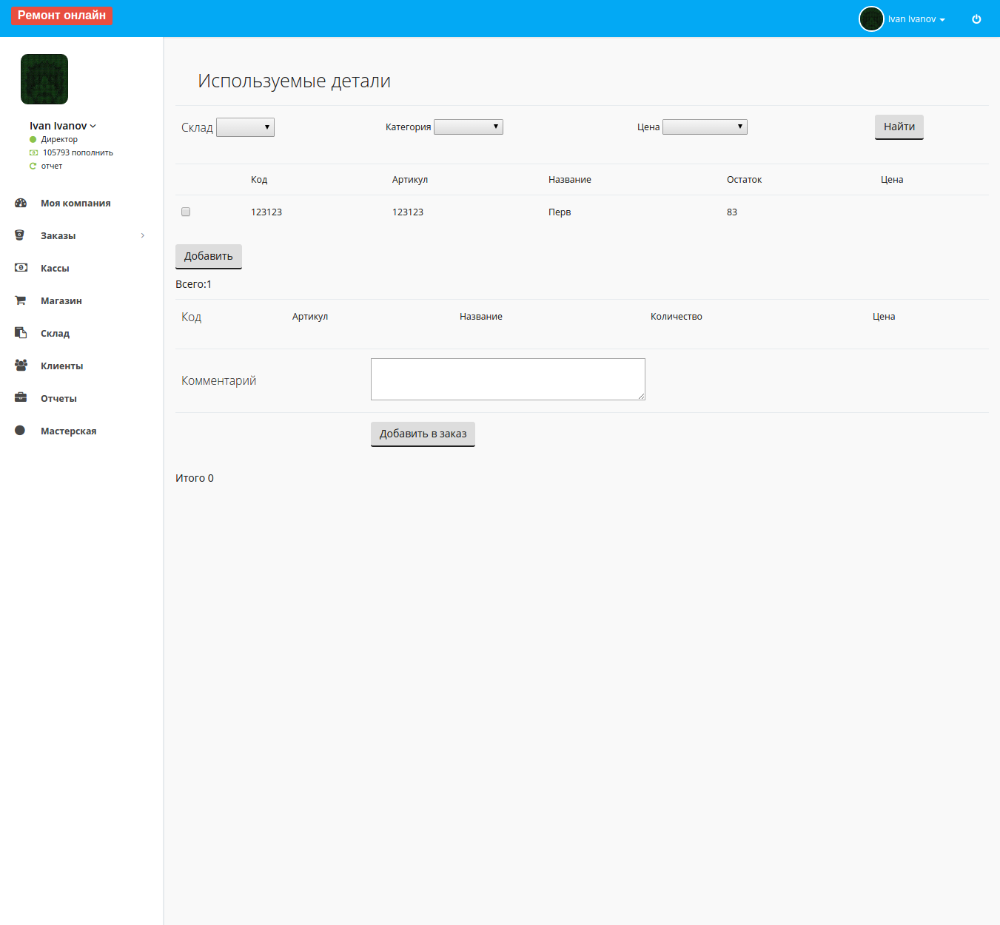Click the top bar user avatar
The image size is (1000, 925).
[x=871, y=19]
